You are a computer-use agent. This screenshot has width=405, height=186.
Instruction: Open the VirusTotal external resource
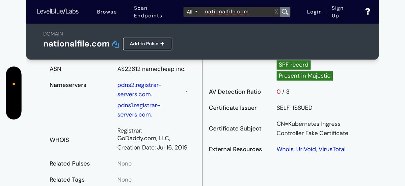[x=332, y=149]
